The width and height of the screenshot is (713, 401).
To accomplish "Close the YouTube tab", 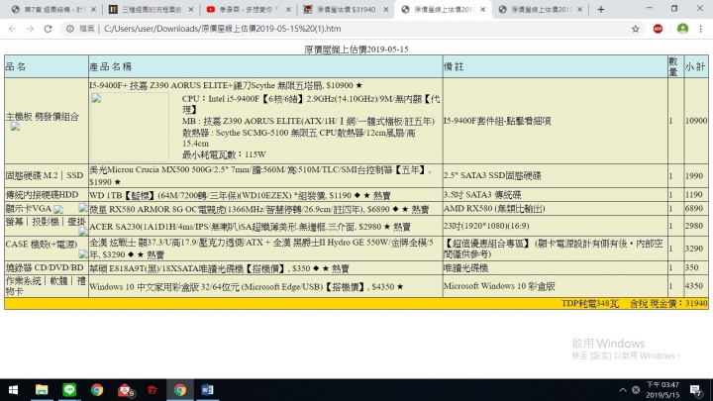I will pos(288,10).
